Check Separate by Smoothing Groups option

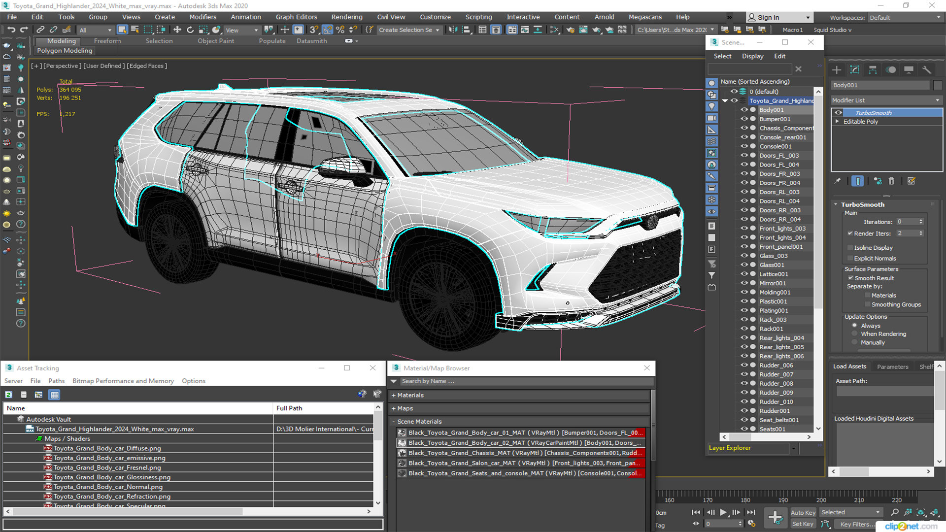click(x=868, y=305)
